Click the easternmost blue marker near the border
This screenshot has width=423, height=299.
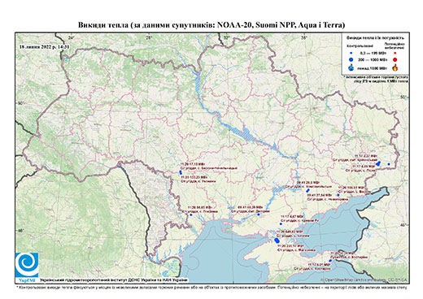click(x=389, y=164)
